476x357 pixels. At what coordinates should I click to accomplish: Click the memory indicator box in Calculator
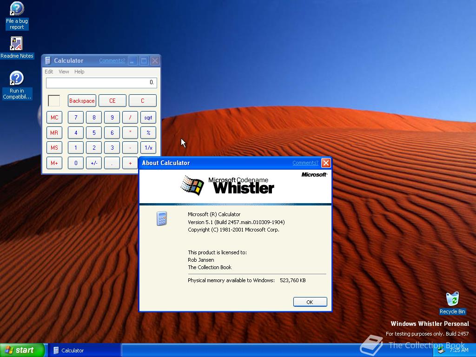click(x=54, y=101)
